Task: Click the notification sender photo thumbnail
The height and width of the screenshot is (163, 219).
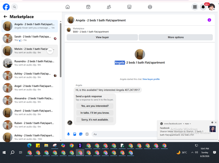Action: pos(212,129)
